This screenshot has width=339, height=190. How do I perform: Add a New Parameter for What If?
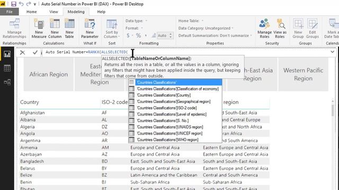pos(90,28)
